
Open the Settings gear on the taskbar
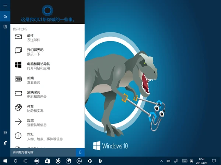[x=90, y=161]
